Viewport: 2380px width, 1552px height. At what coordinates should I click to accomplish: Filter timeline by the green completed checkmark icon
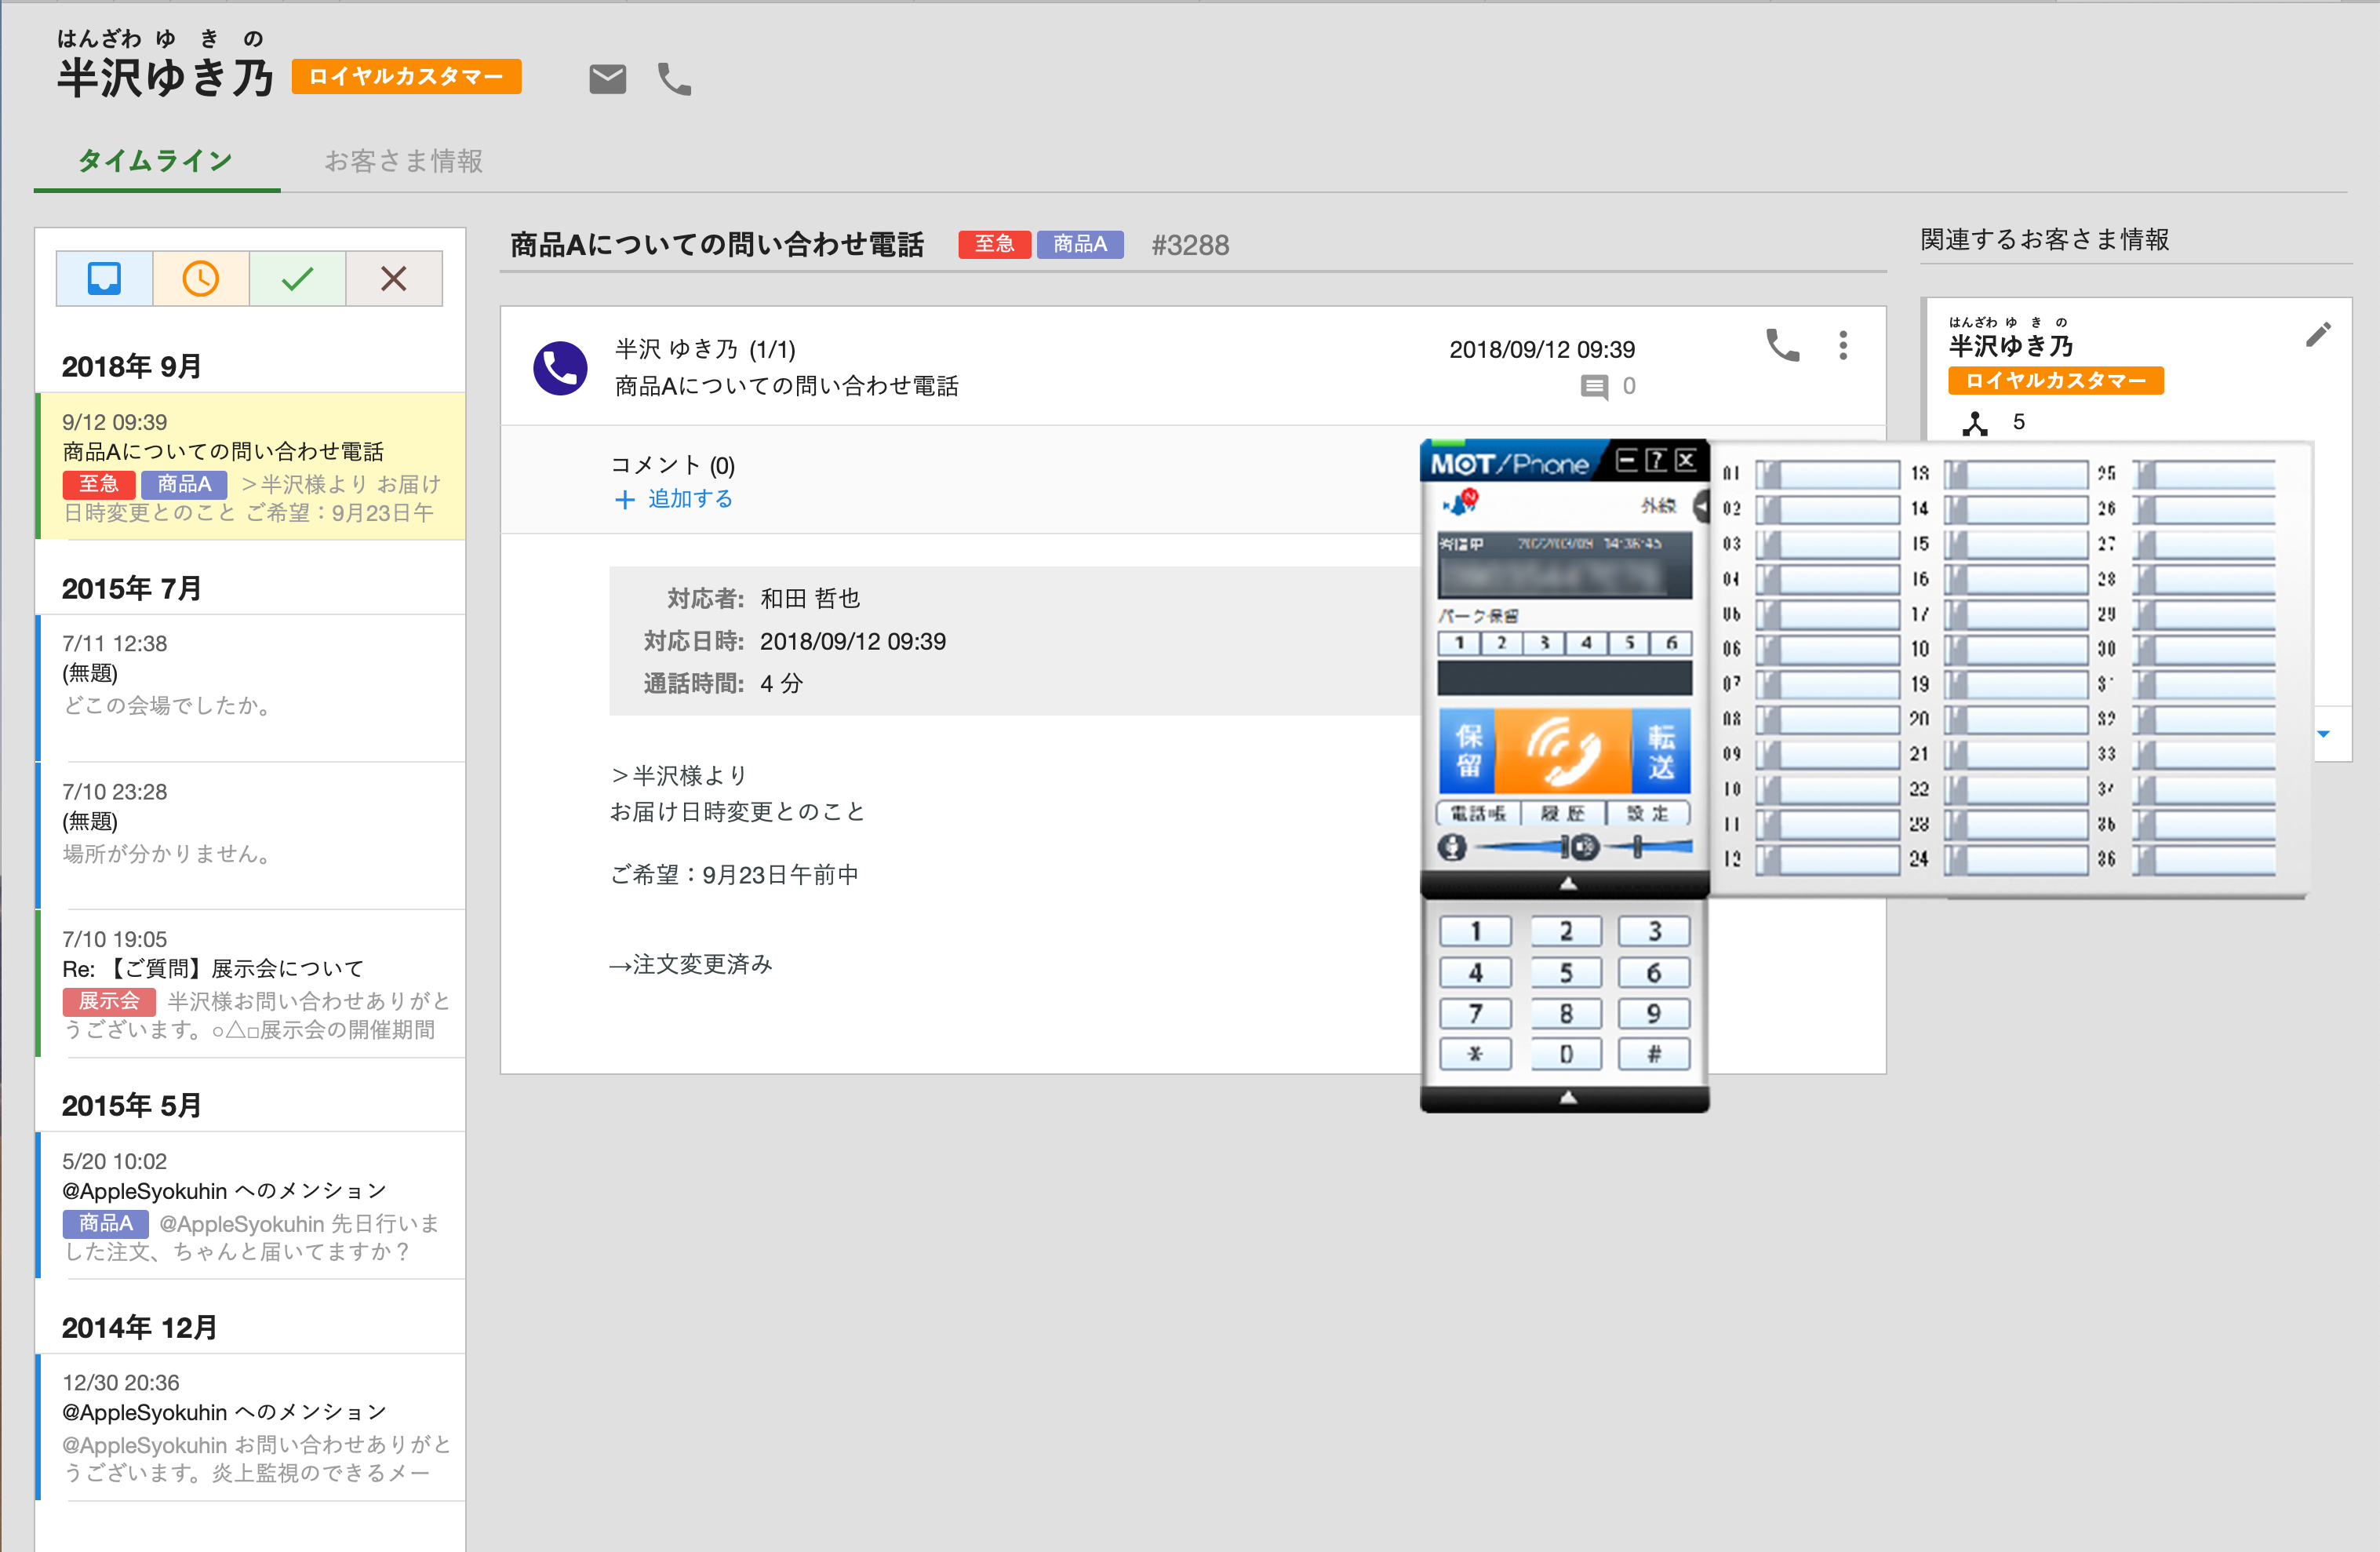pyautogui.click(x=297, y=279)
